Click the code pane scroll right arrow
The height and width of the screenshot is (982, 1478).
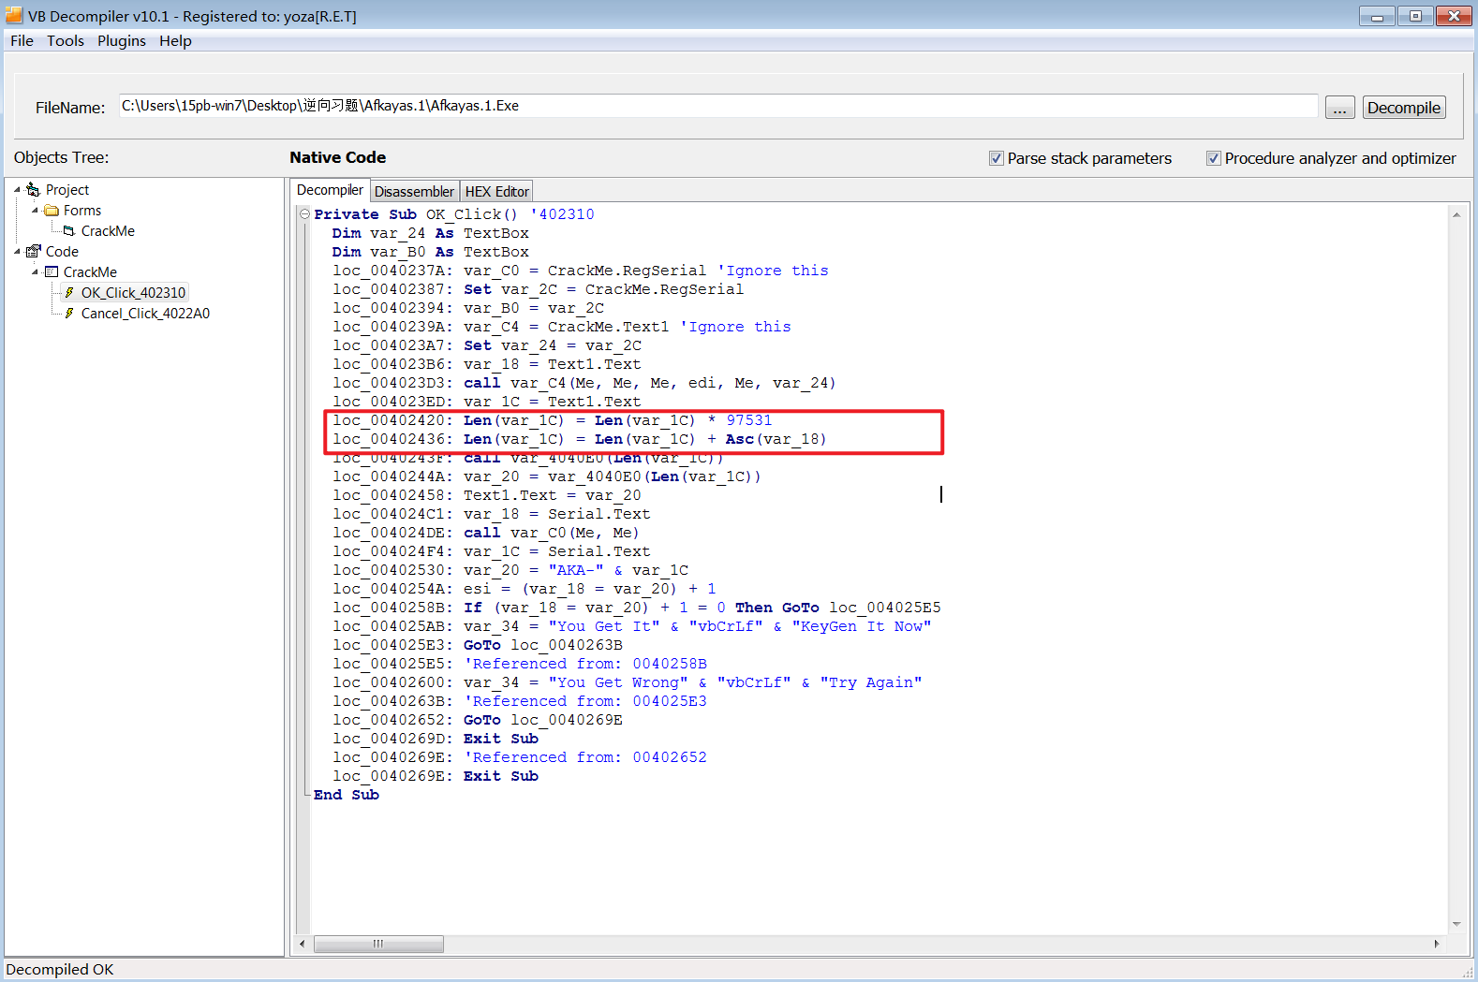click(x=1437, y=944)
